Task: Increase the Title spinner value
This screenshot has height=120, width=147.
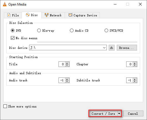Action: click(67, 63)
